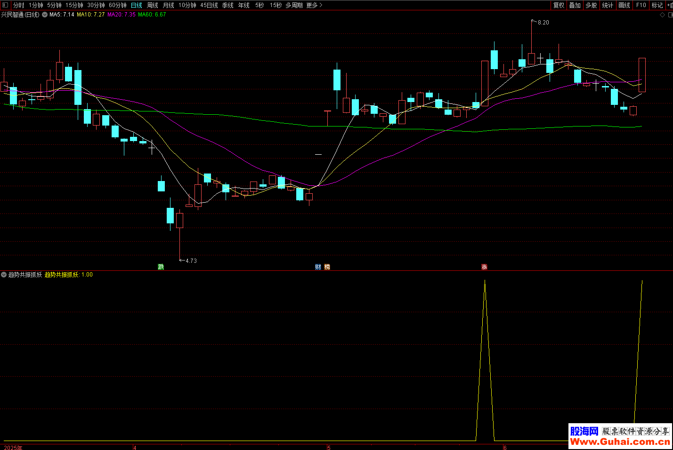The height and width of the screenshot is (450, 673).
Task: Select the 周线 weekly period tab
Action: pyautogui.click(x=153, y=5)
